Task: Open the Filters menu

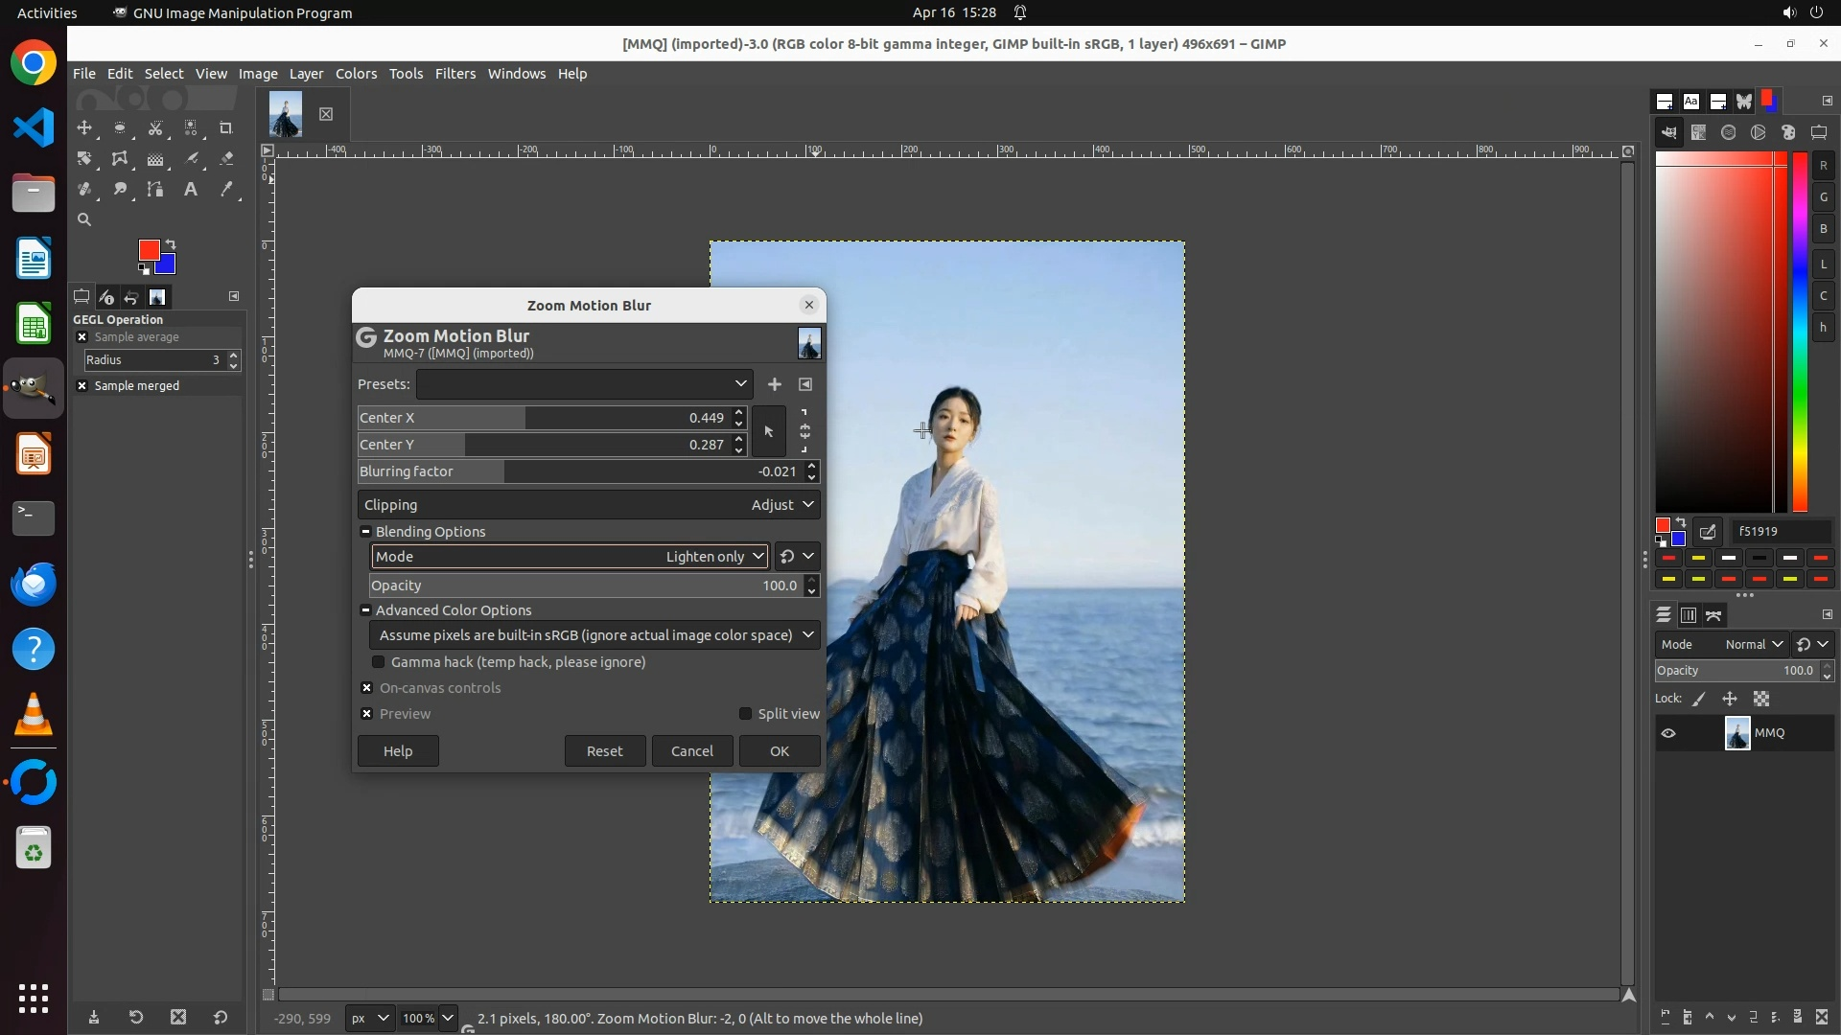Action: point(454,74)
